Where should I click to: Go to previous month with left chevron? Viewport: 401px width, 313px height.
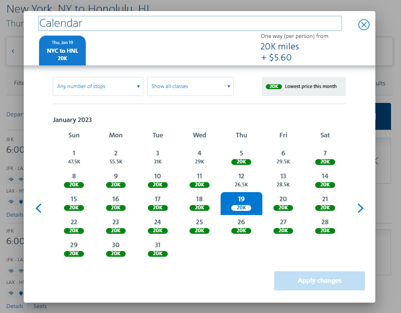[39, 208]
